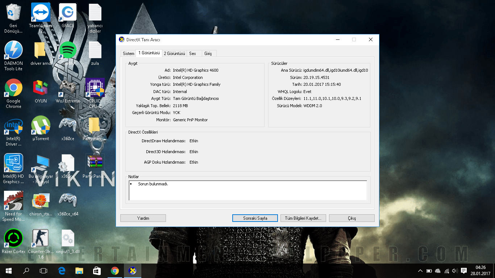Click the Sorun bulunmadı. note text
The height and width of the screenshot is (278, 495).
153,184
